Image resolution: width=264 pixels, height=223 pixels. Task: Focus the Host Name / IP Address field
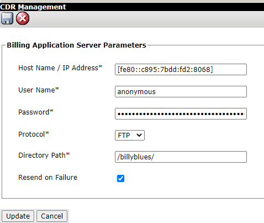181,70
